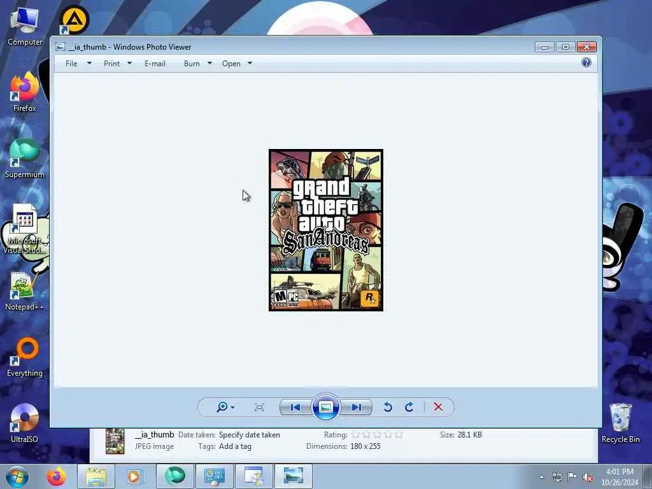Click the 'JPEG image' type text

(x=154, y=446)
